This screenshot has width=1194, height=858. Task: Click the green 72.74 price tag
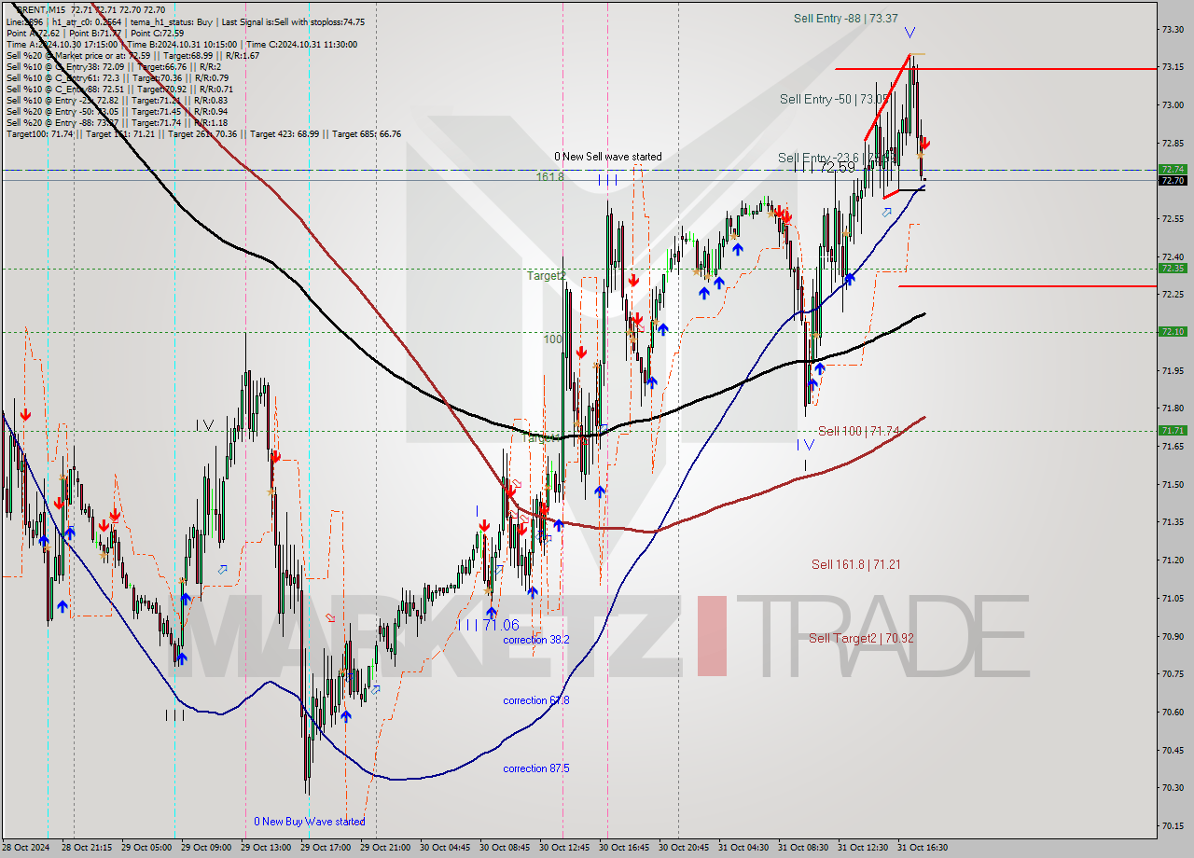point(1173,170)
